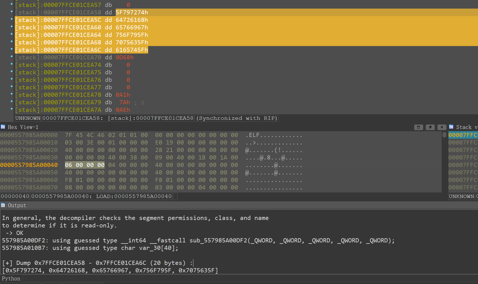Maximize the Hex View-1 panel
Screen dimensions: 478x284
click(x=418, y=127)
